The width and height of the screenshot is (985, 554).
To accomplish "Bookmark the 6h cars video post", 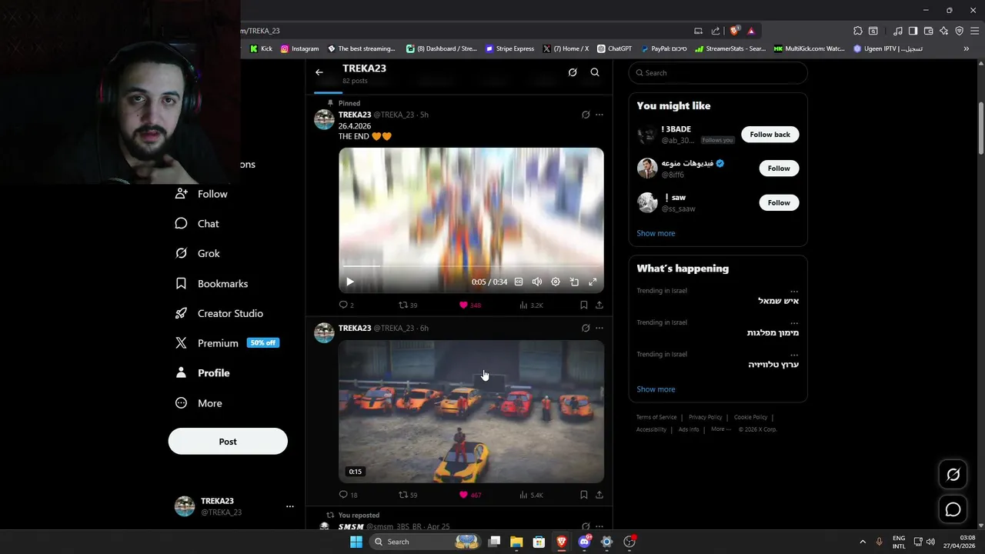I will pos(584,495).
